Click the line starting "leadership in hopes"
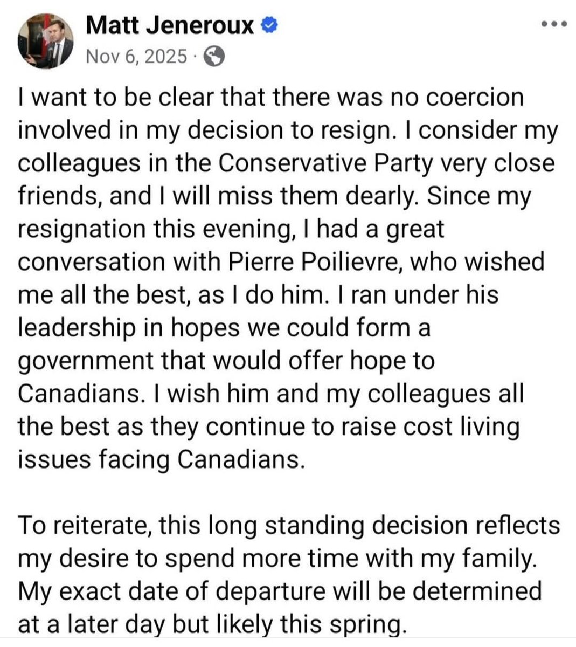This screenshot has width=576, height=647. [x=224, y=328]
